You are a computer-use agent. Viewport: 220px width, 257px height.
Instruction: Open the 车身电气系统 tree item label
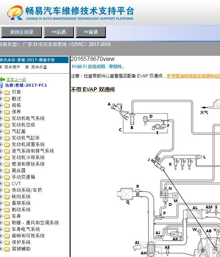pyautogui.click(x=26, y=229)
